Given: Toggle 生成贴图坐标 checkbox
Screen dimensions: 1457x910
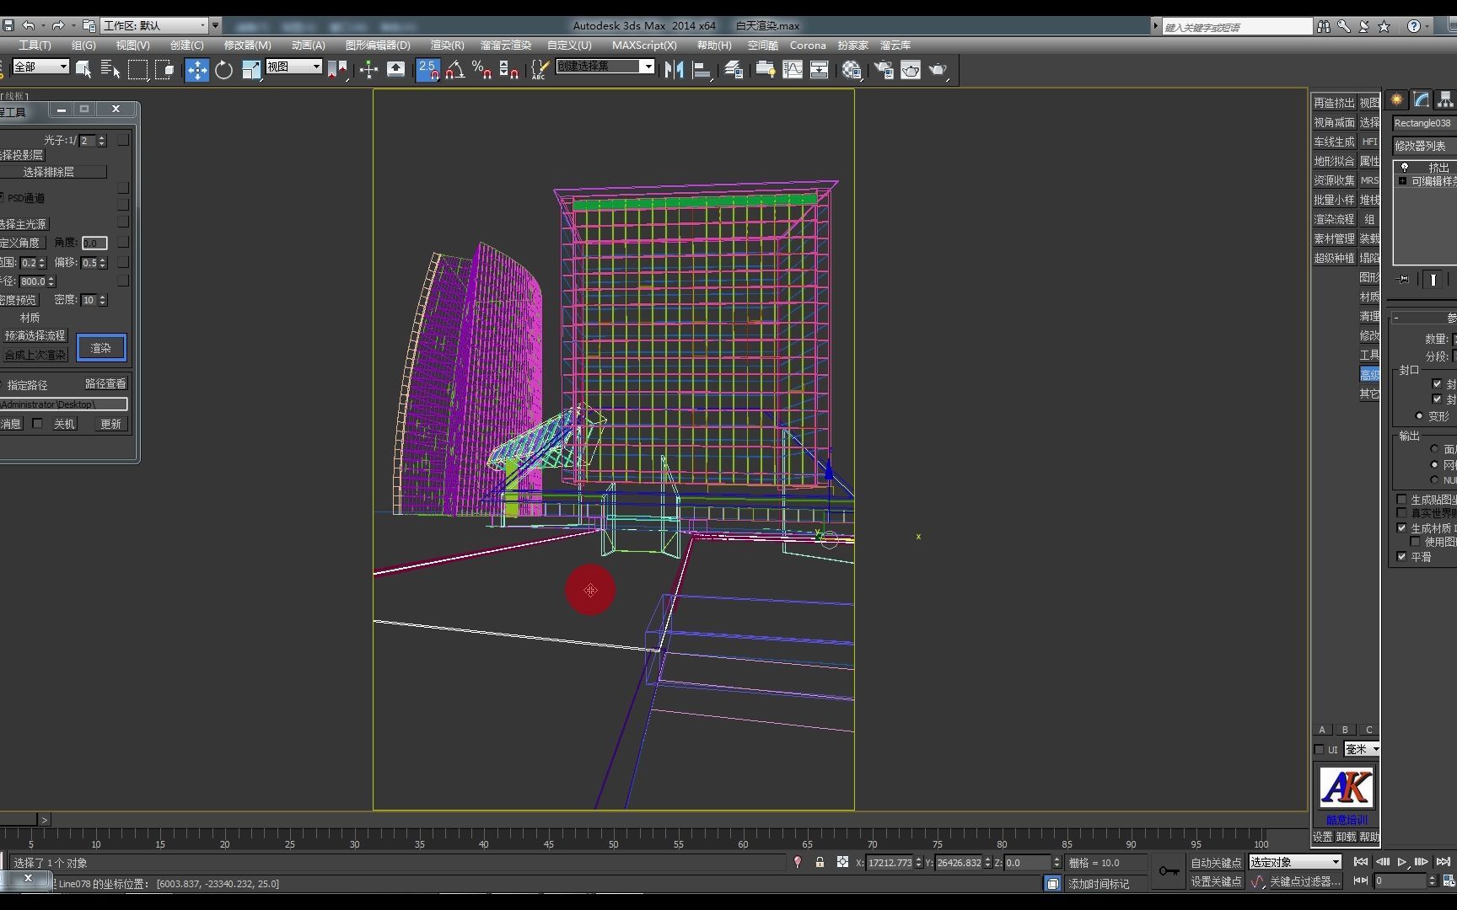Looking at the screenshot, I should pos(1401,499).
